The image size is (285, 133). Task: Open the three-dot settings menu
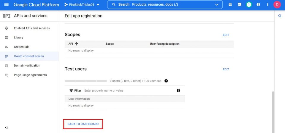[x=268, y=5]
